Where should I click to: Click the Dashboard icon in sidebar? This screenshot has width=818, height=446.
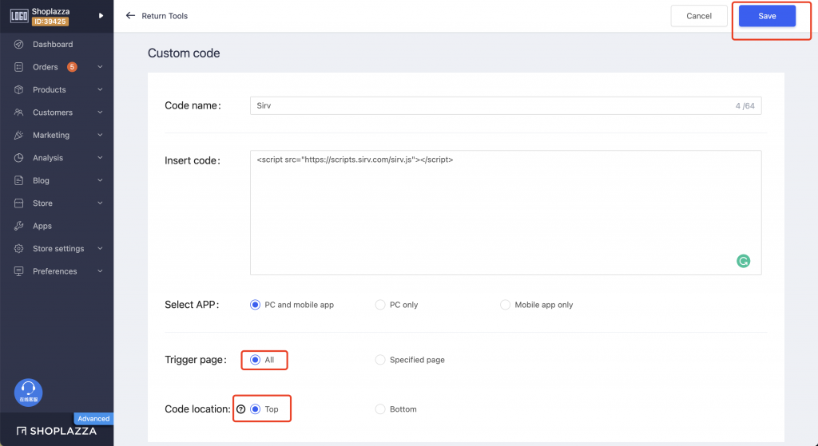(18, 45)
